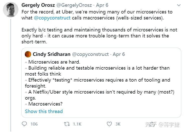This screenshot has height=132, width=184.
Task: Click the Cindy Sridharan name in quoted tweet
Action: point(52,54)
